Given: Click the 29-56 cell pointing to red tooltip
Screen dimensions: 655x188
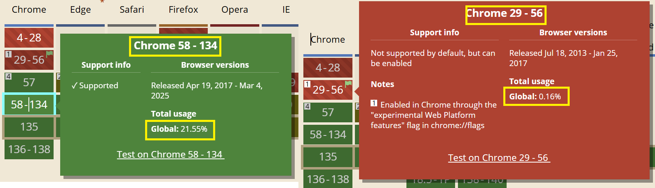Looking at the screenshot, I should [328, 90].
